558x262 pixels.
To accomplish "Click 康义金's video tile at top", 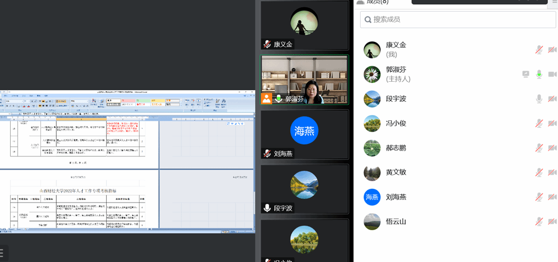I will (304, 25).
